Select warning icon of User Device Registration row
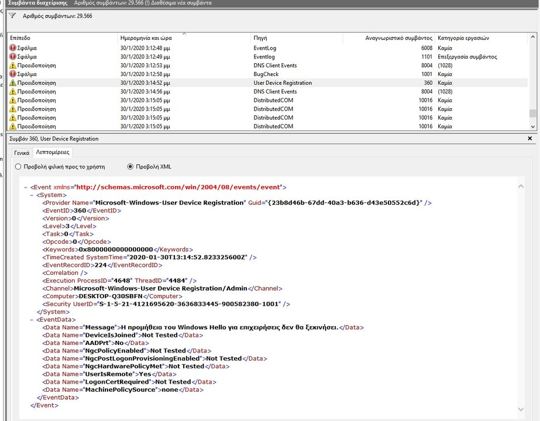Viewport: 540px width, 421px height. 12,83
